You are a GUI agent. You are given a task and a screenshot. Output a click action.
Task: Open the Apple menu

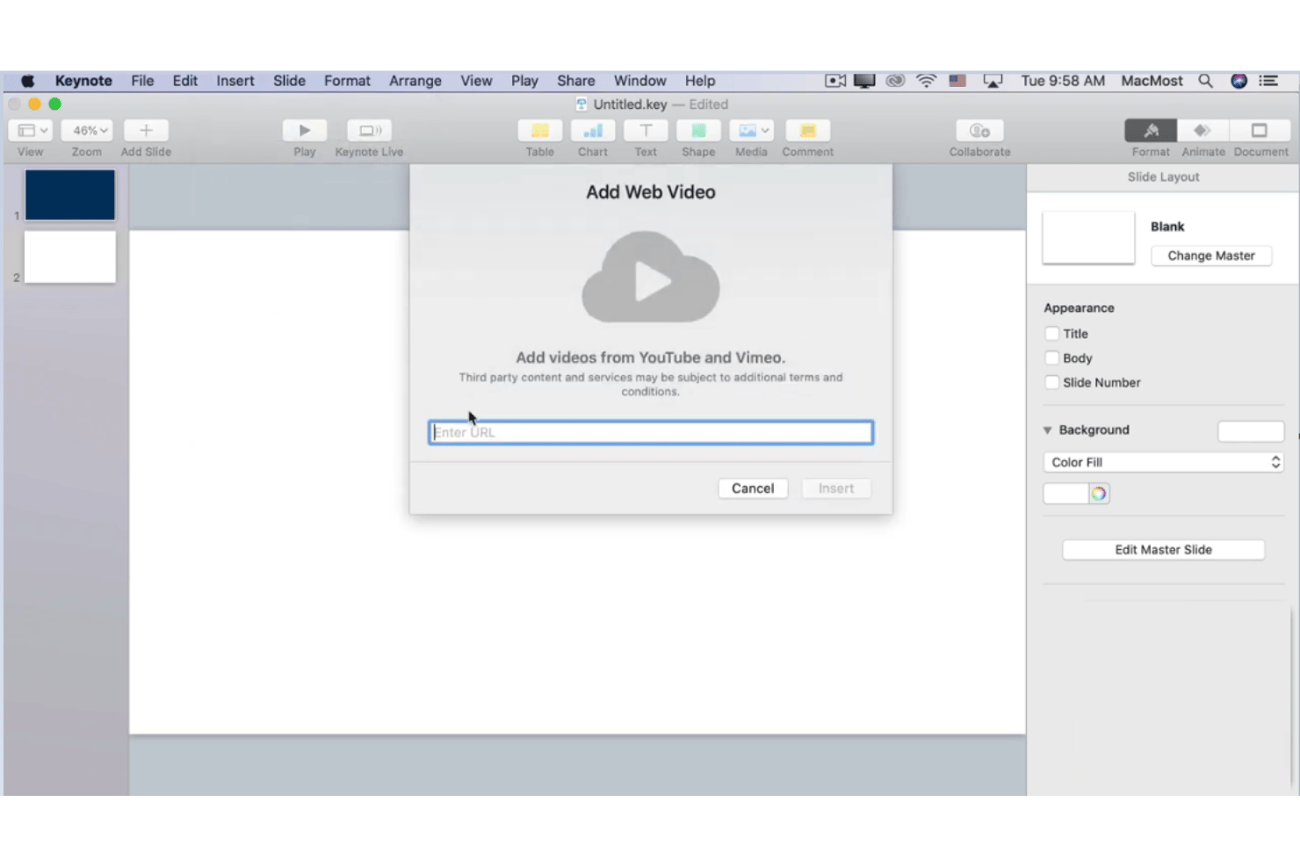pyautogui.click(x=28, y=81)
